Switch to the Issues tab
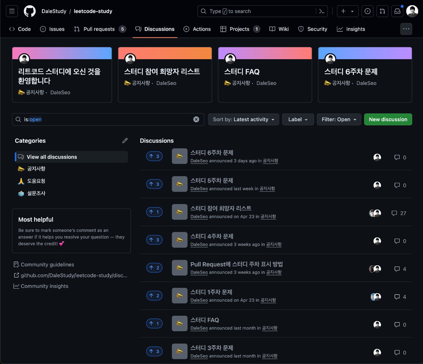 pos(52,29)
